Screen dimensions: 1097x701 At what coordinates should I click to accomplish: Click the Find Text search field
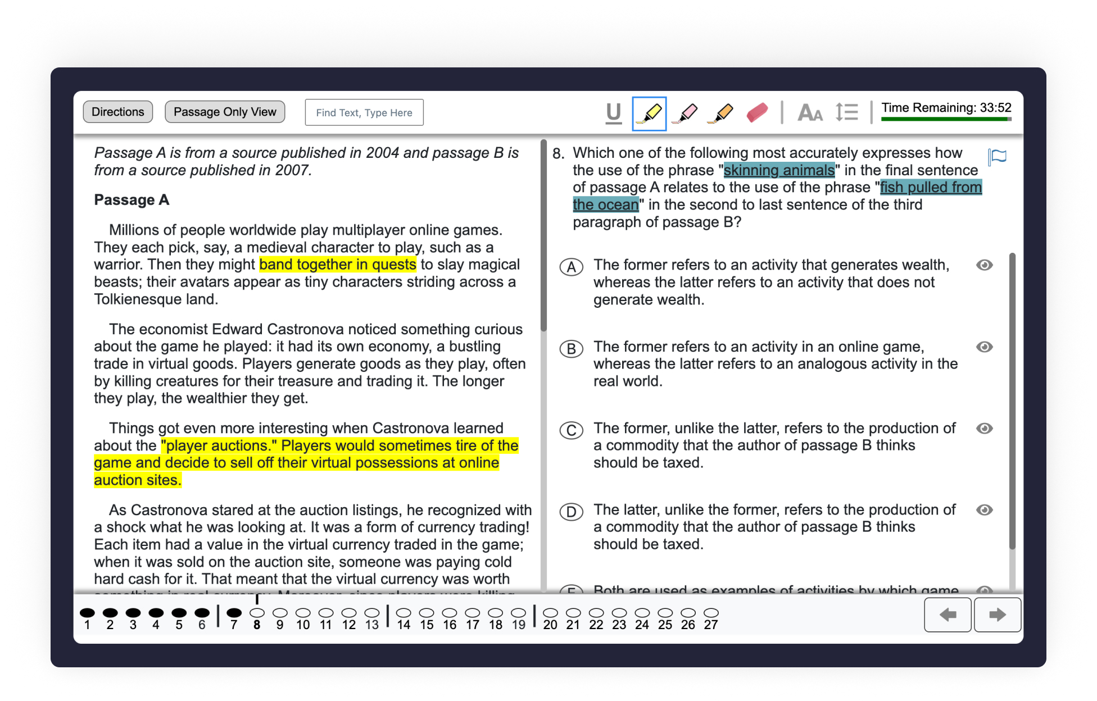point(364,113)
